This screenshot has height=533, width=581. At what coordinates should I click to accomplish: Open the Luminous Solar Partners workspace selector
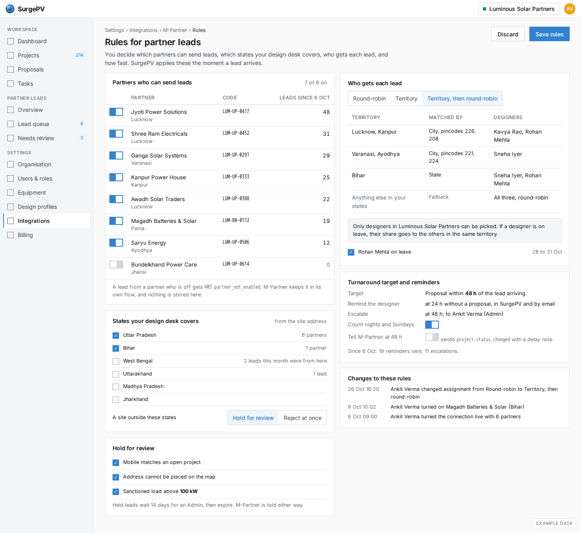pos(518,9)
